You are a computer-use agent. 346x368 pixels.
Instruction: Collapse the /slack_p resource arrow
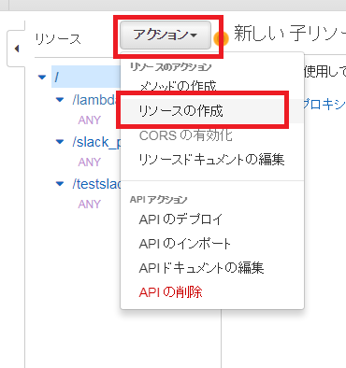[60, 142]
